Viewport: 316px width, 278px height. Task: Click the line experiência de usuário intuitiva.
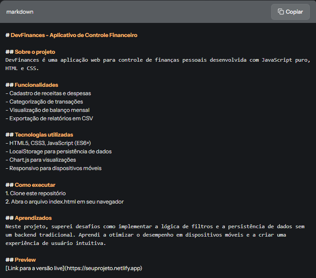coord(55,243)
